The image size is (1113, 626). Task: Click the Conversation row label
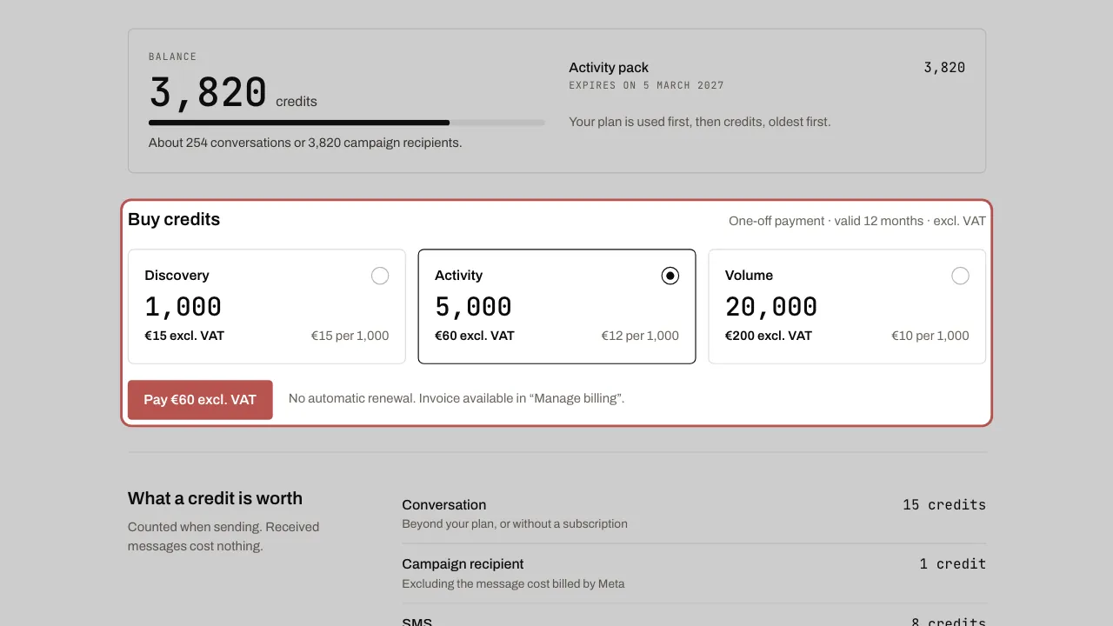444,505
